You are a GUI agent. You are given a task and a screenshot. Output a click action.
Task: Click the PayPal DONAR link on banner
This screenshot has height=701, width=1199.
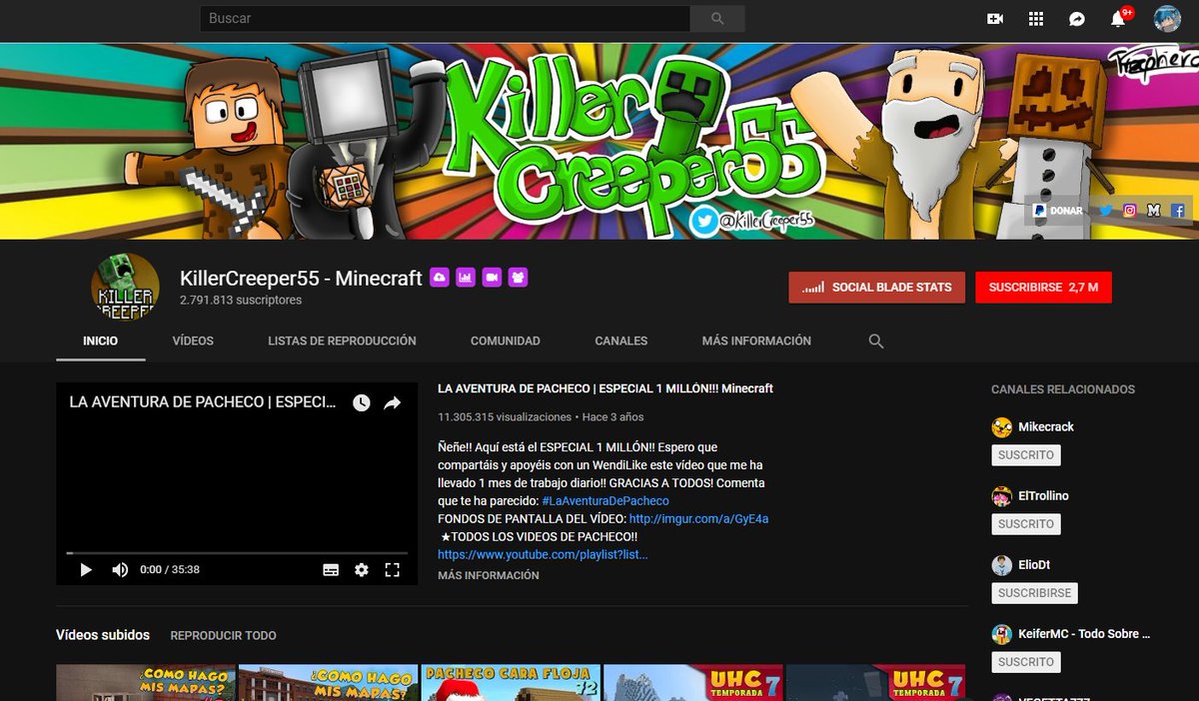tap(1058, 211)
